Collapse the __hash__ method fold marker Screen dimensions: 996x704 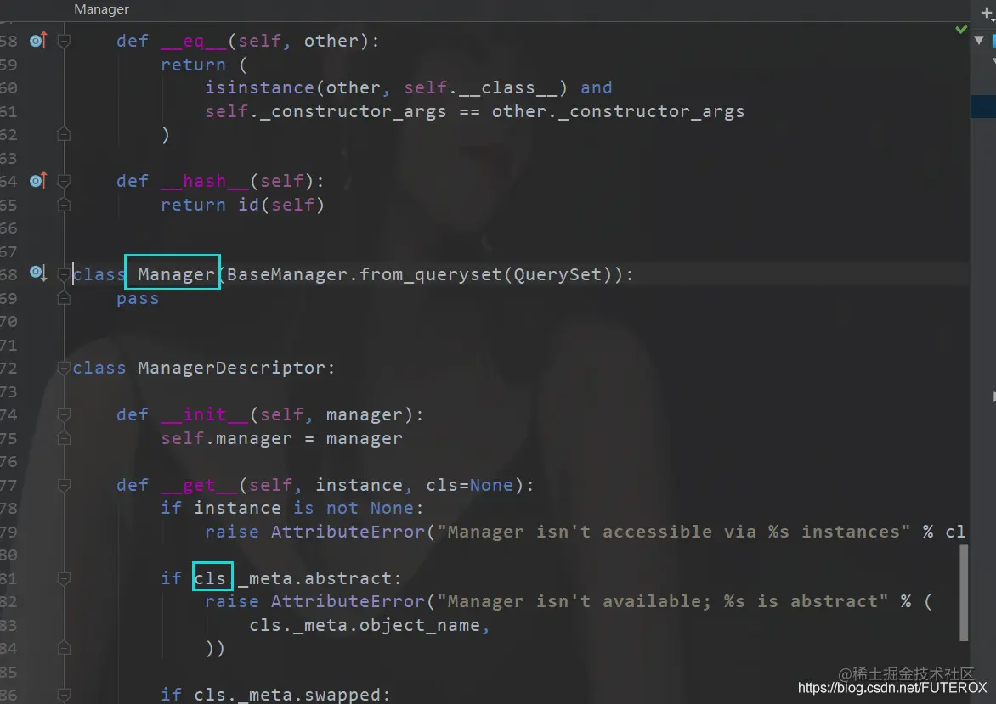tap(64, 182)
